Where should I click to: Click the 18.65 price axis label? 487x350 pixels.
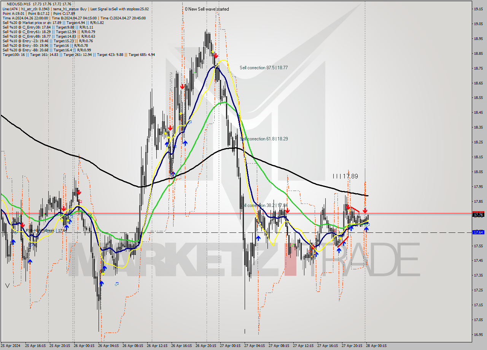(x=478, y=83)
